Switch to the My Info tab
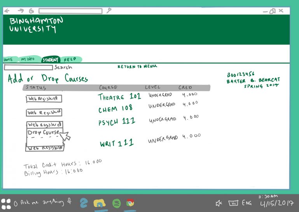 (x=28, y=59)
